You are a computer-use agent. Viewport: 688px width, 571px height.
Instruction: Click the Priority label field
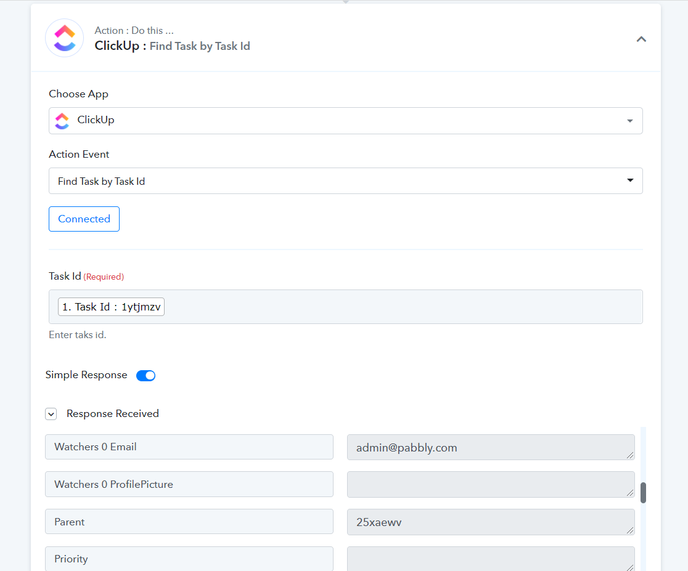(189, 559)
